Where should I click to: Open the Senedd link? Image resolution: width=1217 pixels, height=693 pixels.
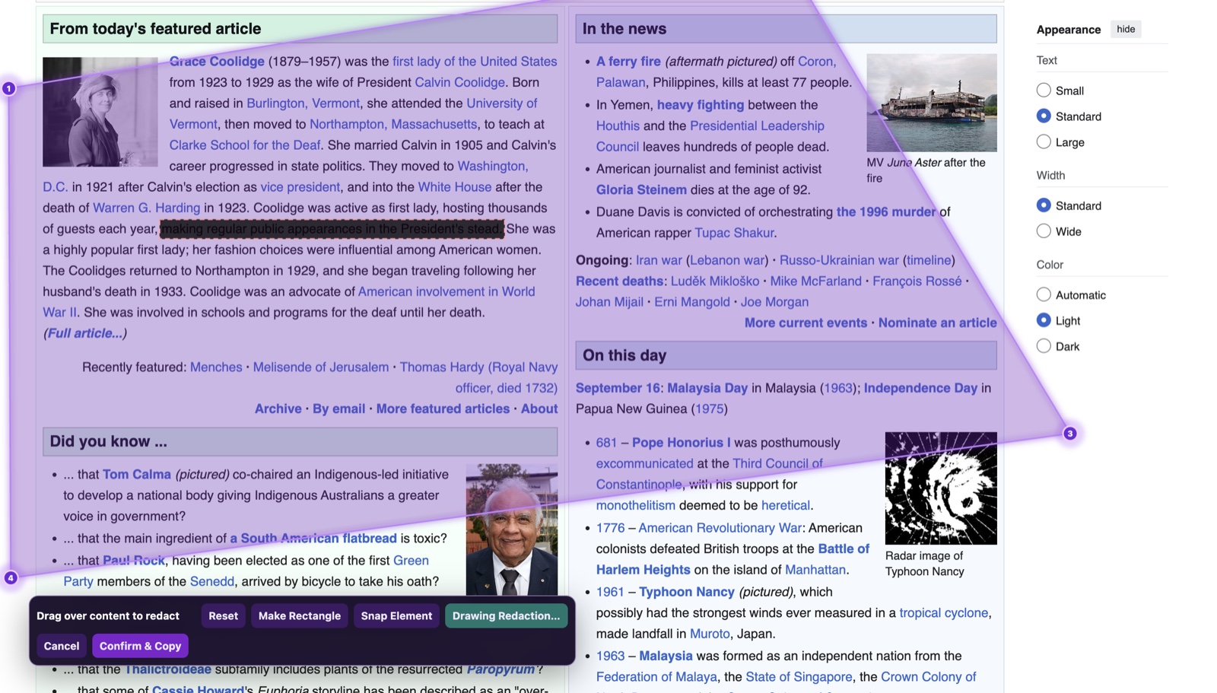click(x=212, y=582)
